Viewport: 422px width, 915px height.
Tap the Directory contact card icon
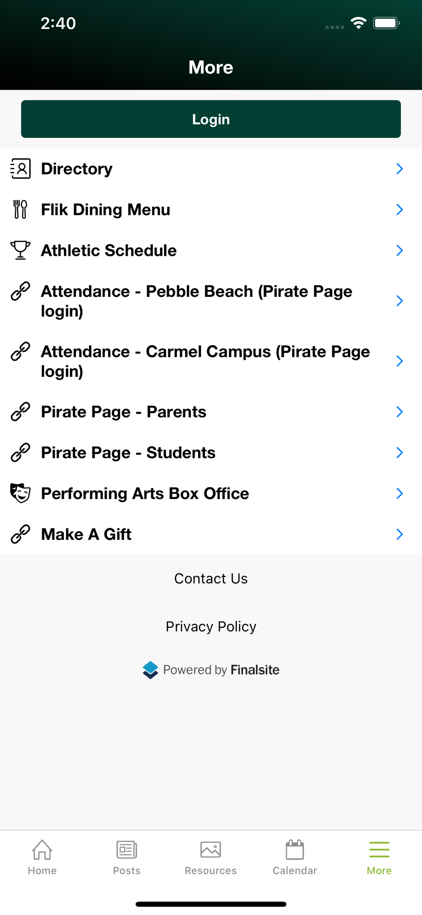point(21,169)
